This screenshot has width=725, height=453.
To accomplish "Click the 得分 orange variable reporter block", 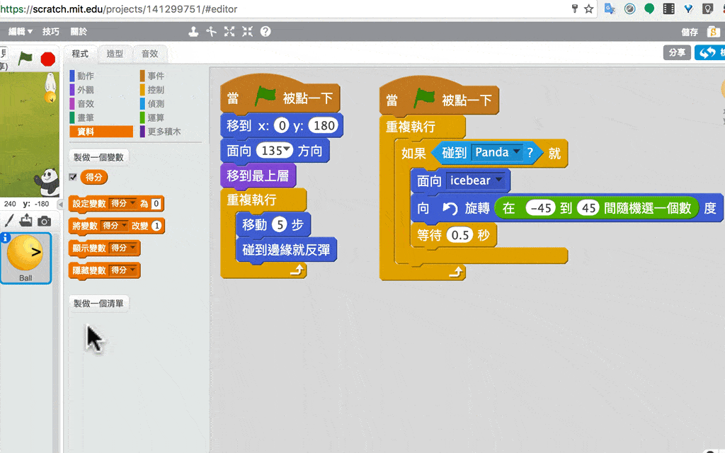I will (94, 177).
